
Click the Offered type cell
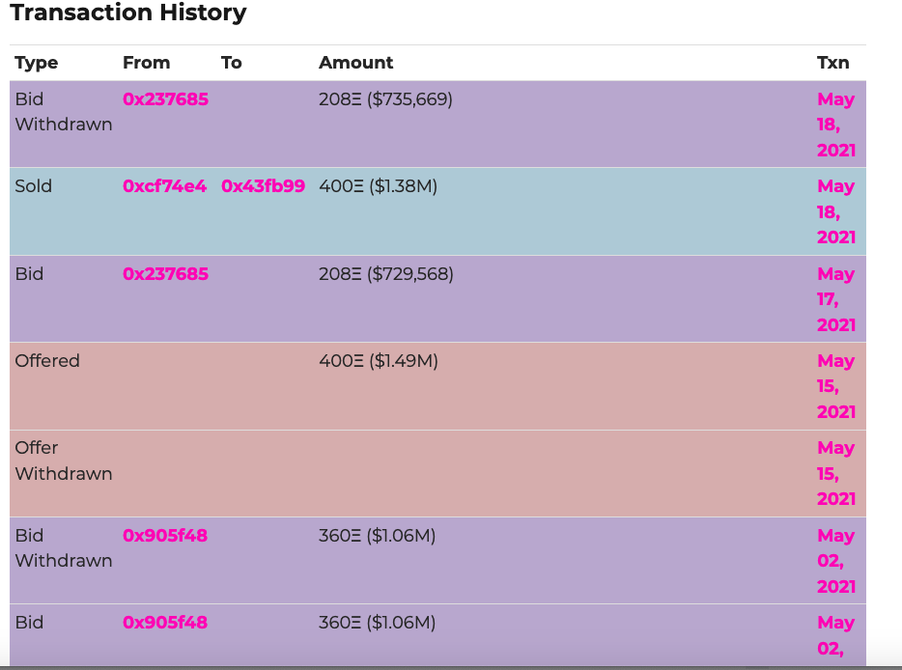pyautogui.click(x=47, y=361)
